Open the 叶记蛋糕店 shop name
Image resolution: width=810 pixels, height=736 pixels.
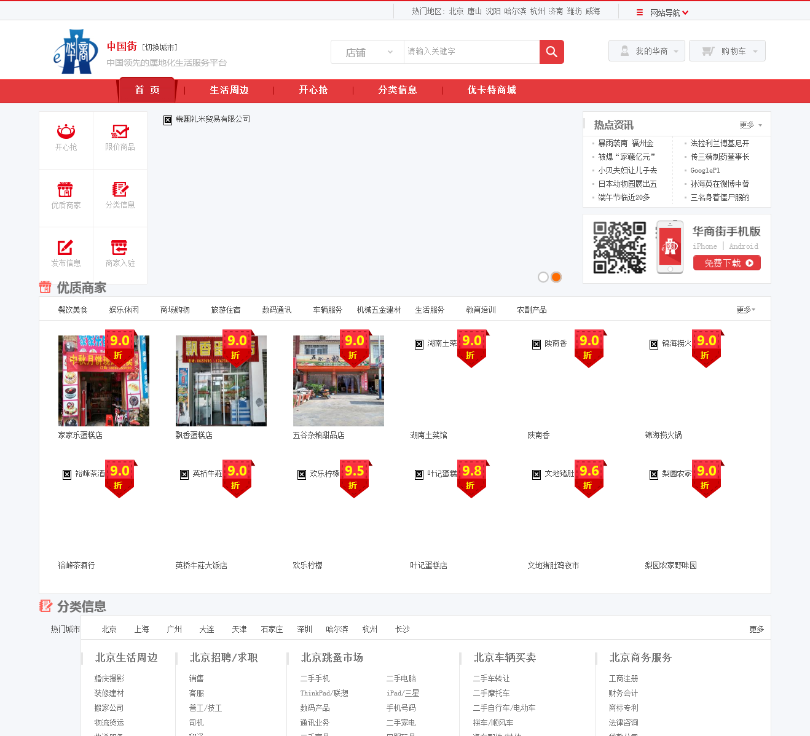[428, 565]
